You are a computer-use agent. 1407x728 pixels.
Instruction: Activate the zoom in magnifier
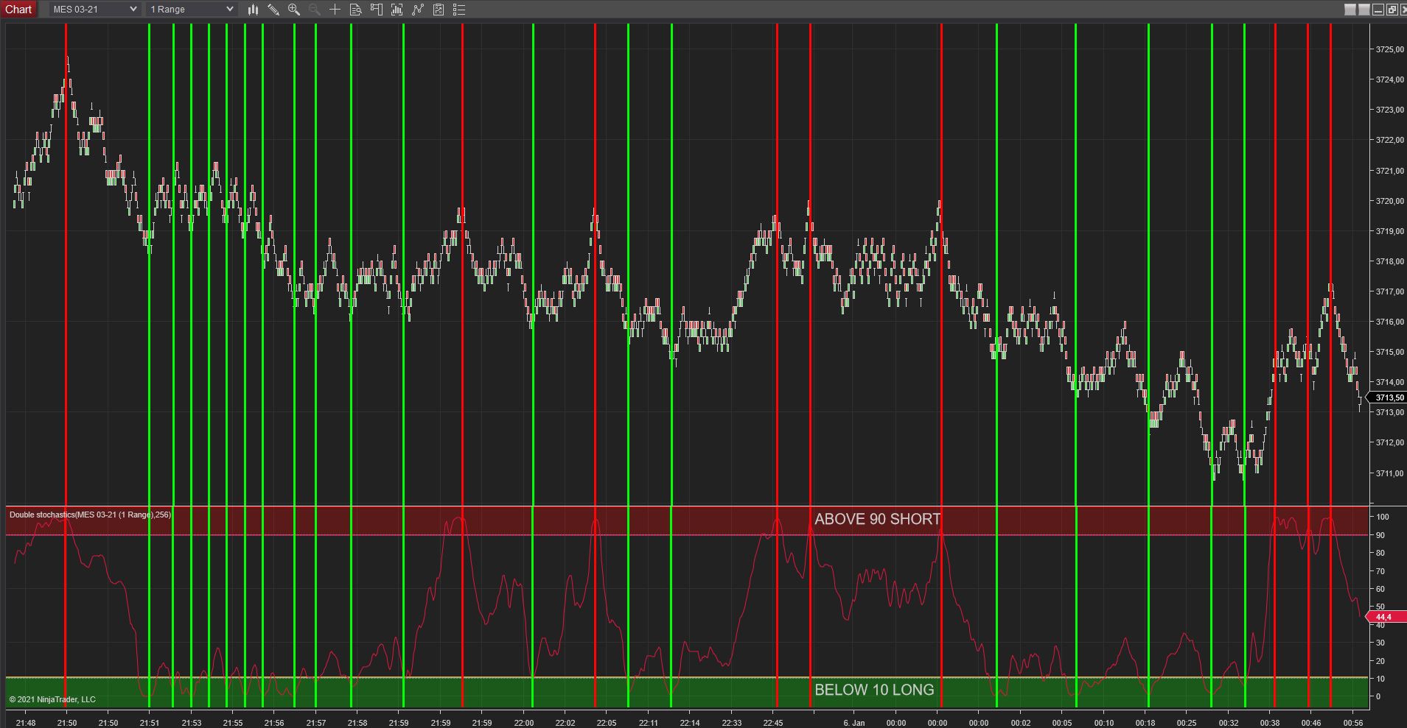pos(294,10)
